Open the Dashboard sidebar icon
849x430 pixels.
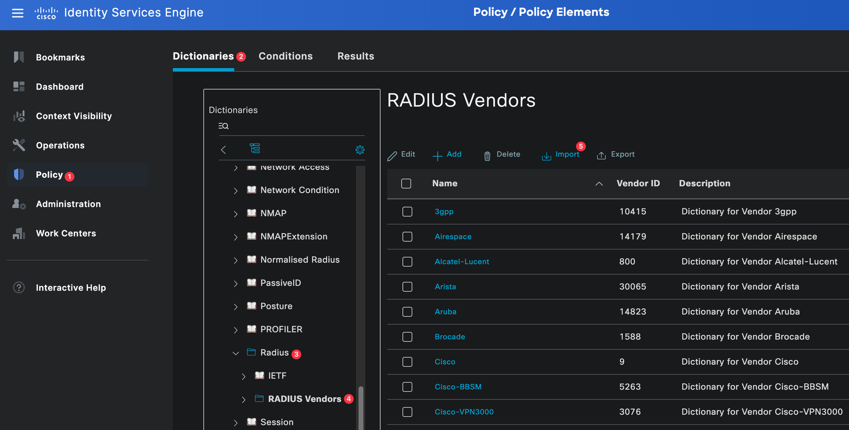[19, 87]
